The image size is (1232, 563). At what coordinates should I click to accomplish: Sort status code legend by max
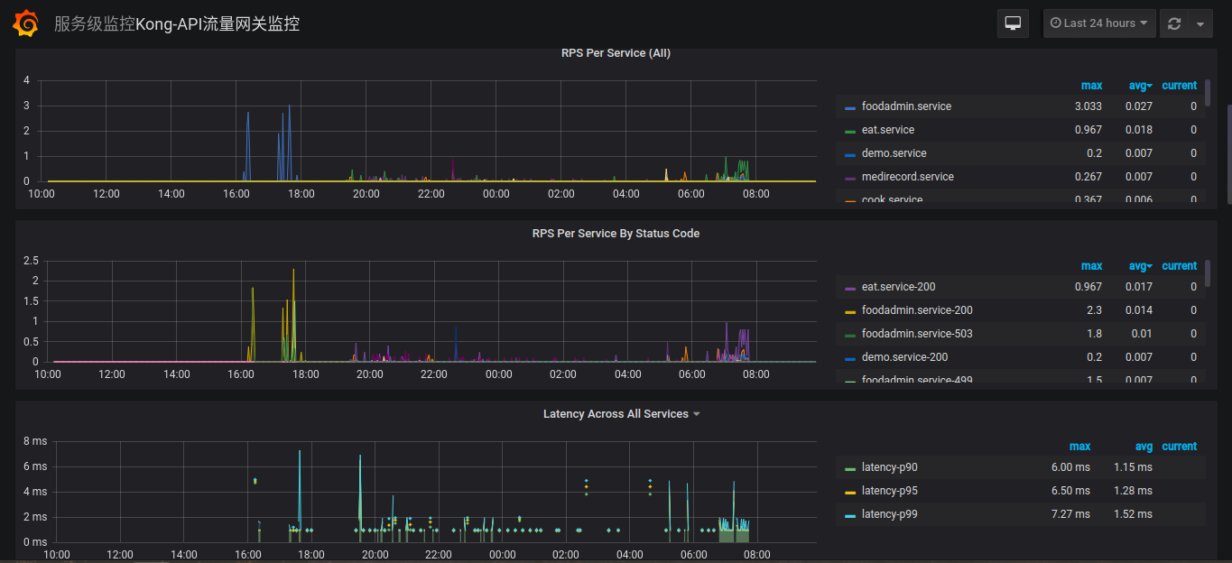coord(1091,266)
